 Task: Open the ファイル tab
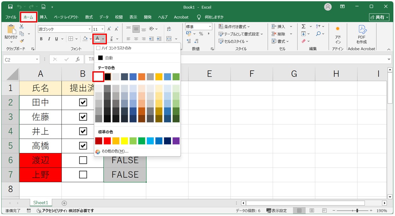click(11, 17)
